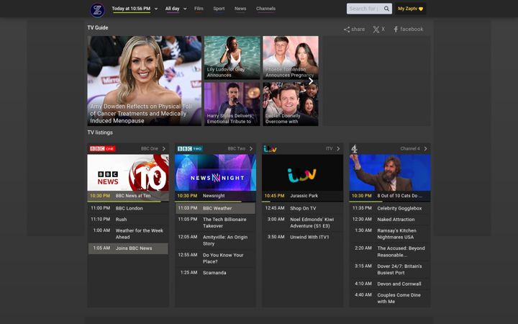
Task: Open the Zaptv logo home icon
Action: click(x=97, y=10)
